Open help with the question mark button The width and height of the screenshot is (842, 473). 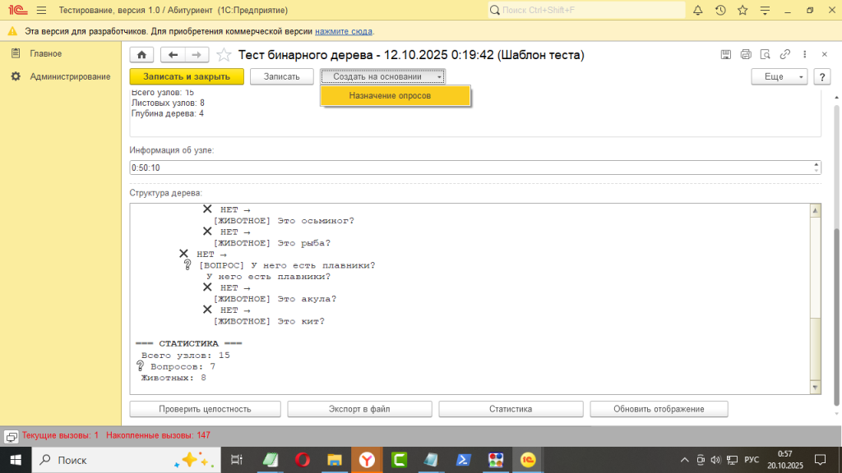(x=822, y=76)
